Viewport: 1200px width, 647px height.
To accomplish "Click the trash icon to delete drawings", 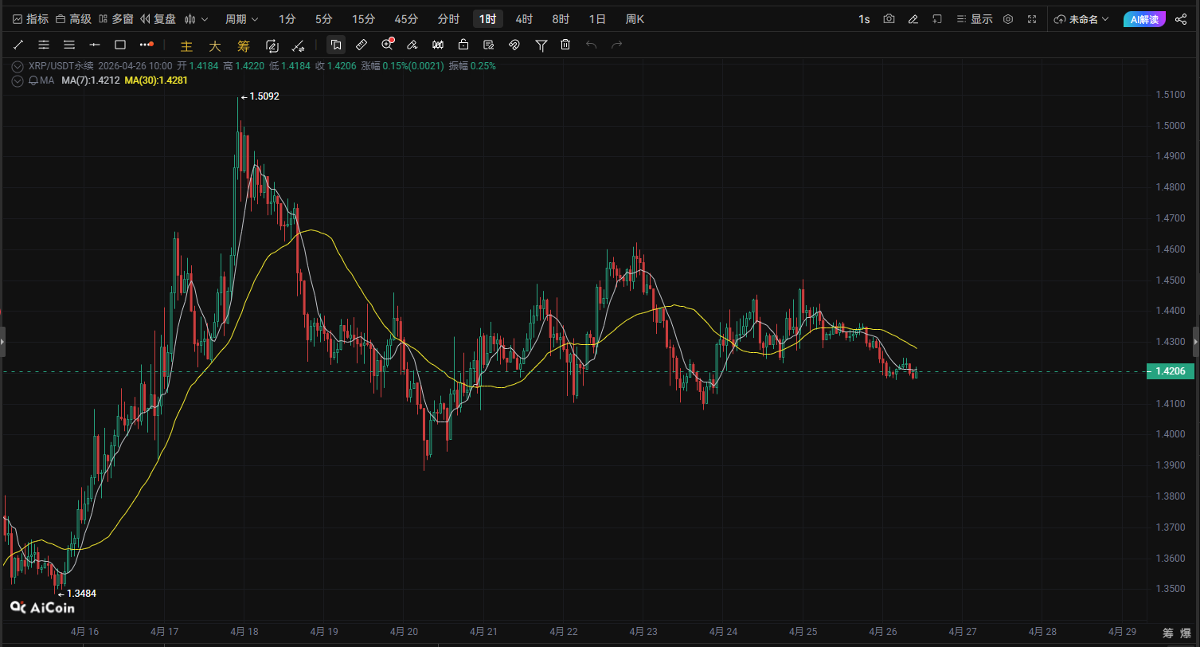I will 565,45.
